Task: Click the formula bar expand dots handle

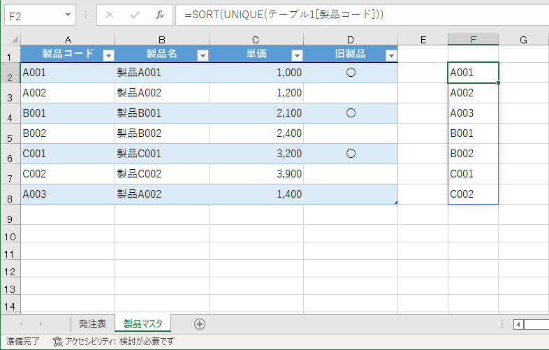Action: tap(86, 15)
